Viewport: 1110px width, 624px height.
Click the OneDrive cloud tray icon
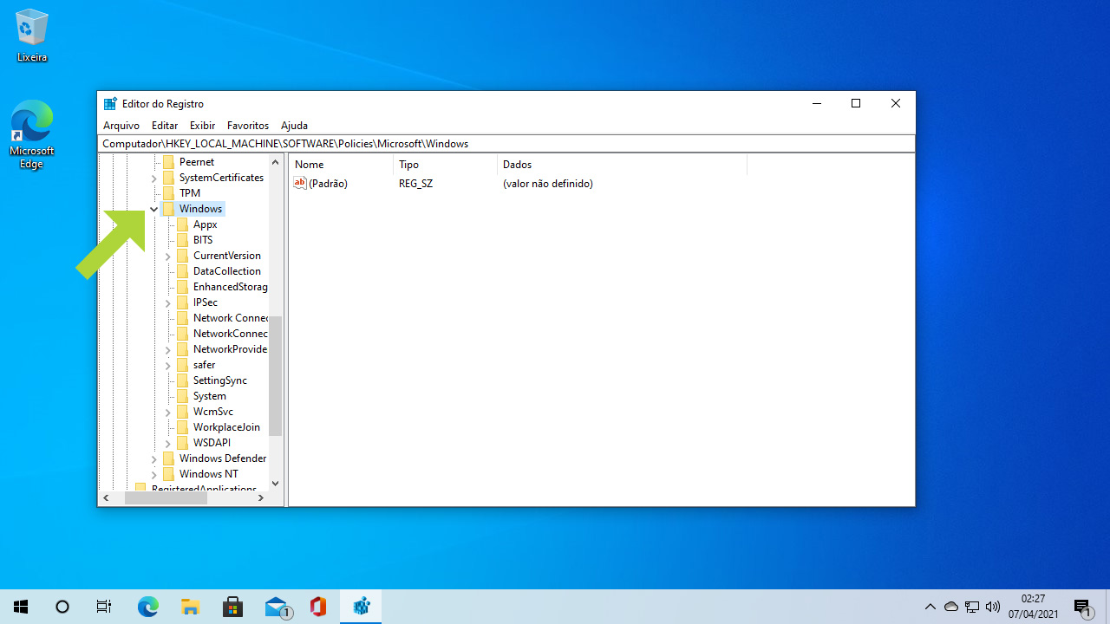(951, 607)
